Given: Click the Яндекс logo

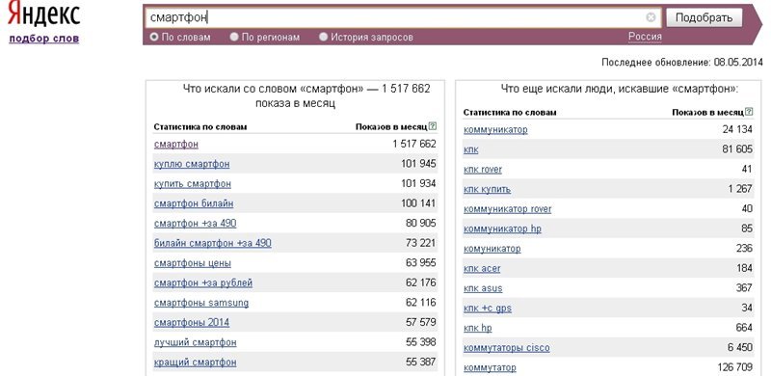Looking at the screenshot, I should coord(43,13).
